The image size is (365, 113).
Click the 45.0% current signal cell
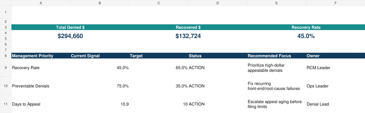tap(99, 68)
